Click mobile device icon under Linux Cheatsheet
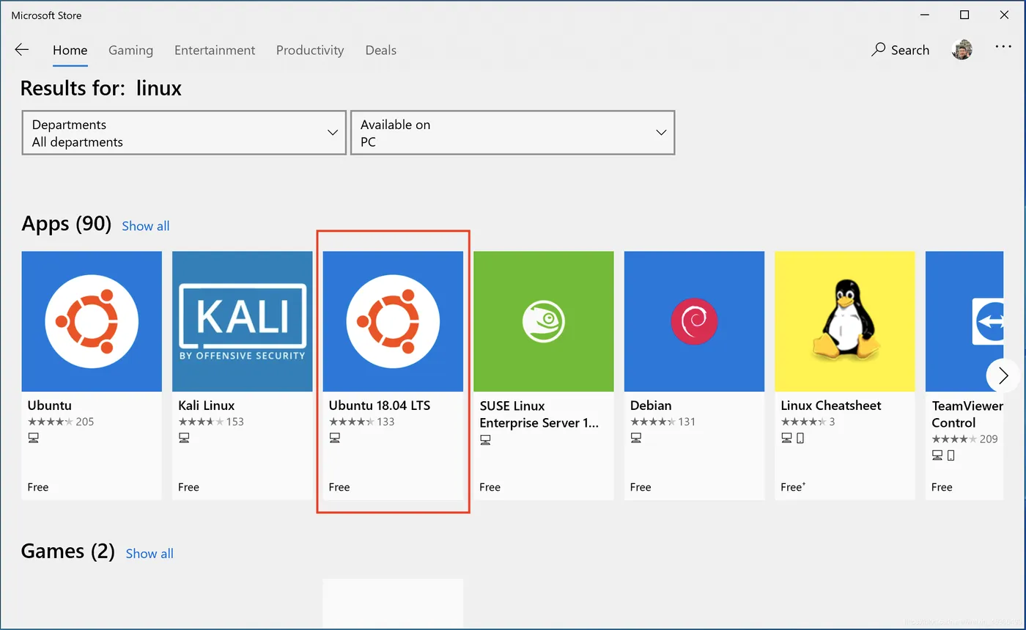This screenshot has height=630, width=1026. coord(800,438)
